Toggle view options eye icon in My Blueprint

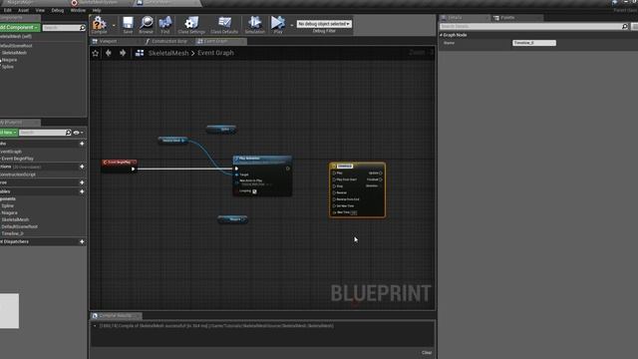76,133
